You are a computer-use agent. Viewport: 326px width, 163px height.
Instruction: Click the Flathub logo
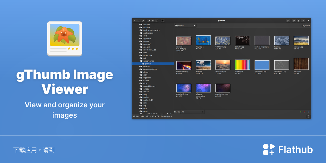(288, 149)
